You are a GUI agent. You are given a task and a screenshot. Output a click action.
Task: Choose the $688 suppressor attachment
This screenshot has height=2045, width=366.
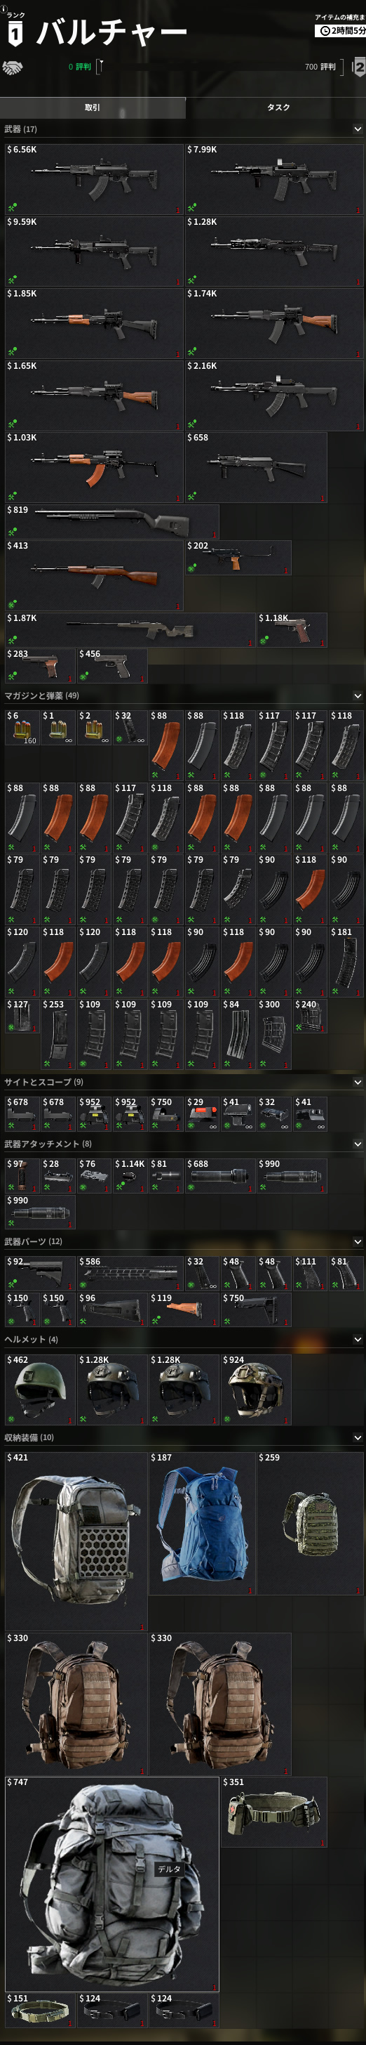click(x=219, y=1176)
